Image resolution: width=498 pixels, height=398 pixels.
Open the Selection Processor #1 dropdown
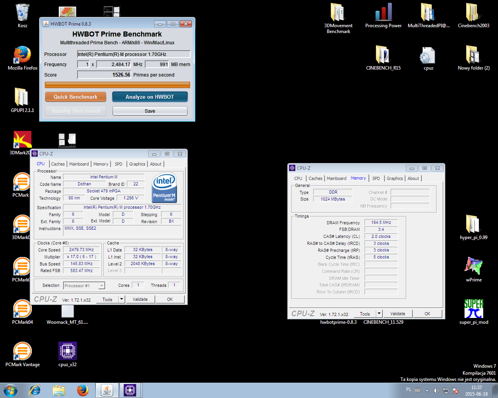pos(84,286)
